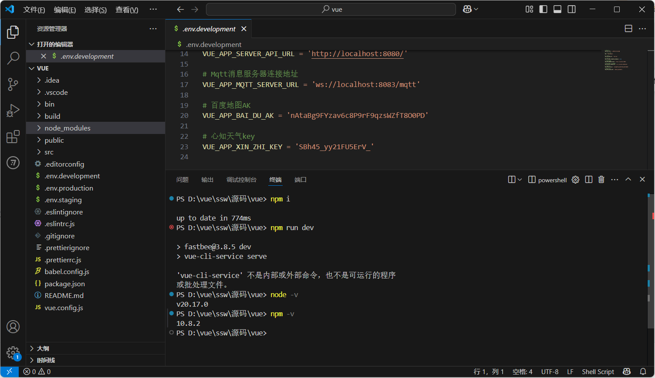Close the terminal panel
The height and width of the screenshot is (378, 655).
(x=642, y=180)
